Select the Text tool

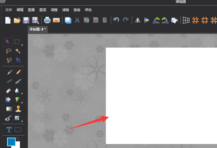point(9,130)
